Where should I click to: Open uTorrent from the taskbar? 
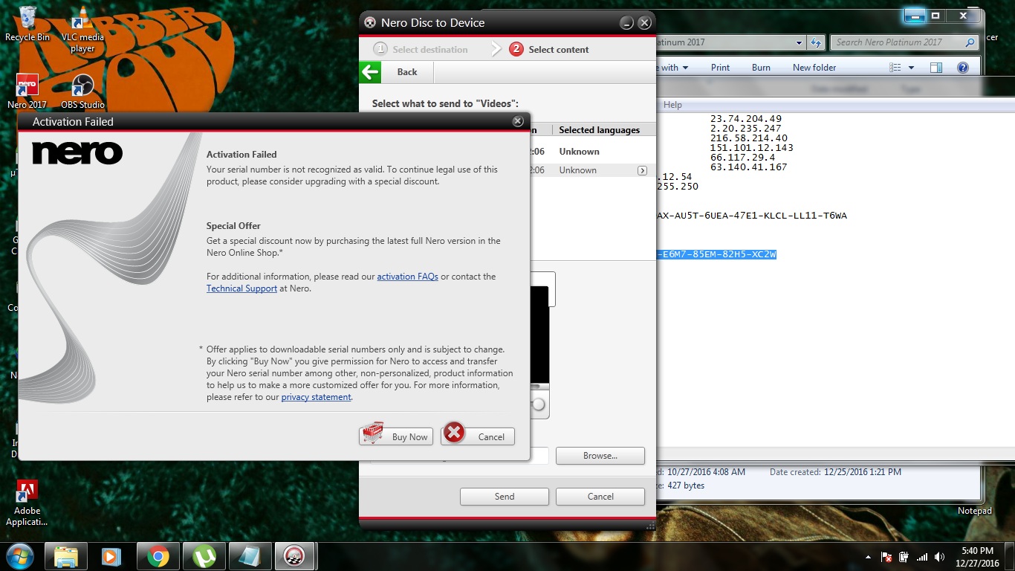[x=204, y=556]
